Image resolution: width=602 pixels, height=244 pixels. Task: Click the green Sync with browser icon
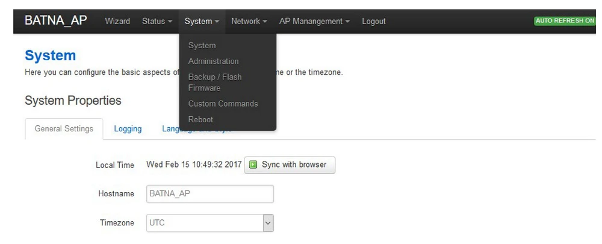coord(253,165)
